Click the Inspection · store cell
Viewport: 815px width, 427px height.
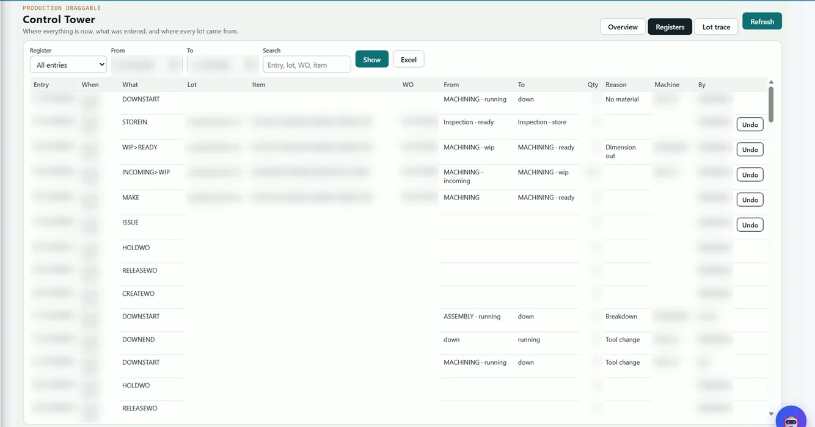pyautogui.click(x=542, y=122)
